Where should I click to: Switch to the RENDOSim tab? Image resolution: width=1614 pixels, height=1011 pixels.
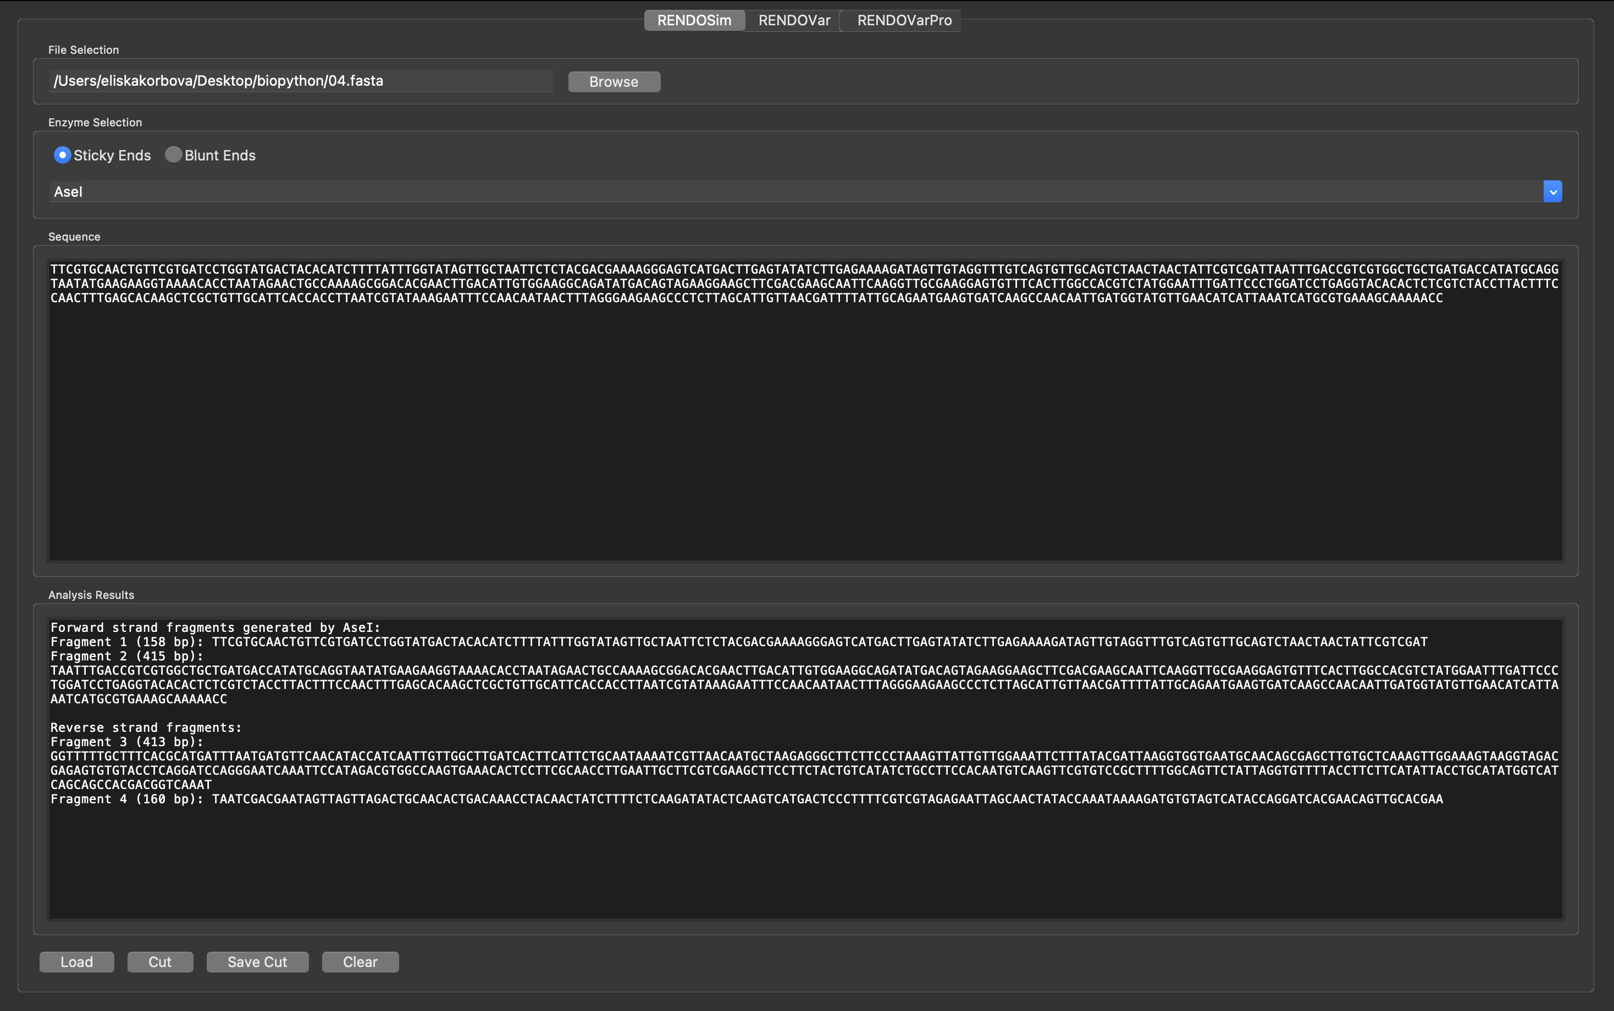click(x=694, y=20)
